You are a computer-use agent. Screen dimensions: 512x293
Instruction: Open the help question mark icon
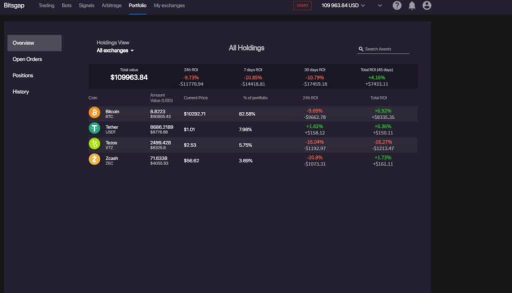pos(396,5)
